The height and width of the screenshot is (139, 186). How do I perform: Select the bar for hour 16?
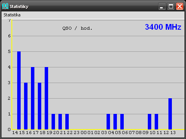pyautogui.click(x=32, y=98)
